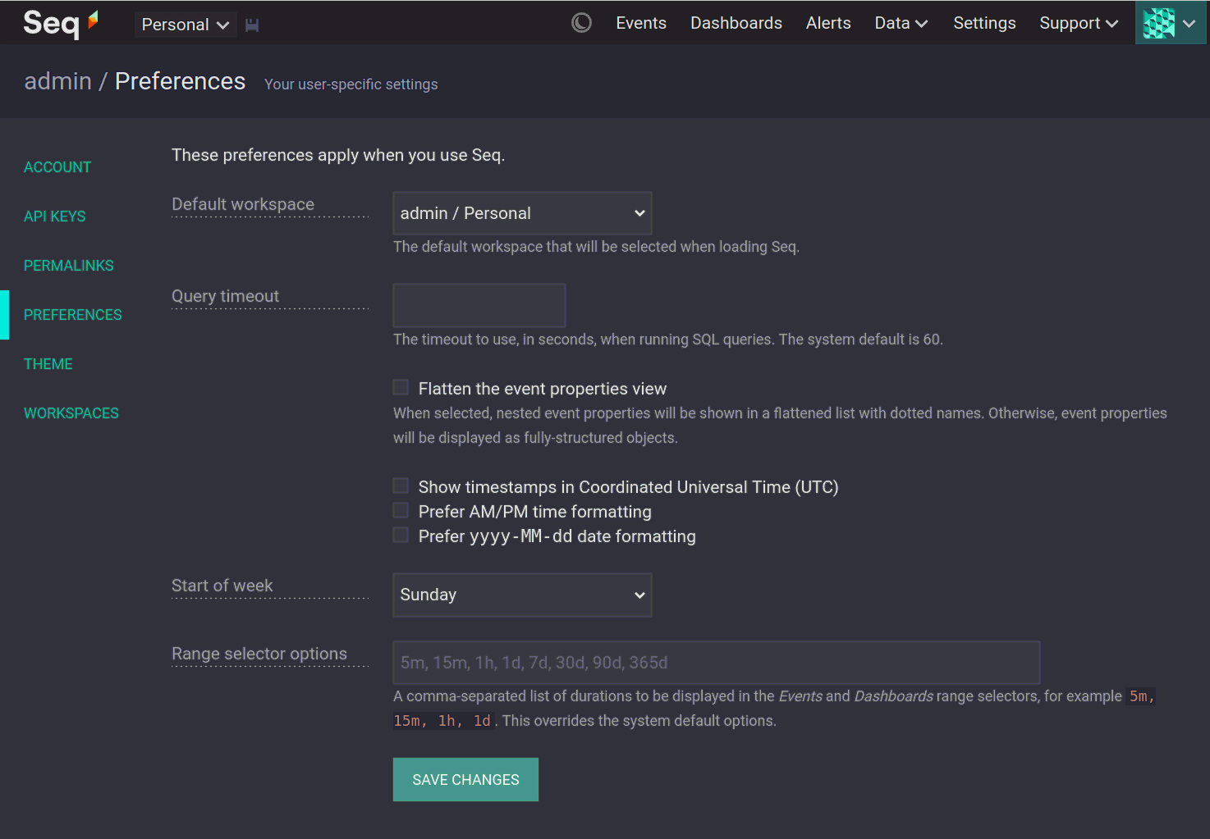Image resolution: width=1210 pixels, height=839 pixels.
Task: Open the Dashboards page
Action: (x=736, y=23)
